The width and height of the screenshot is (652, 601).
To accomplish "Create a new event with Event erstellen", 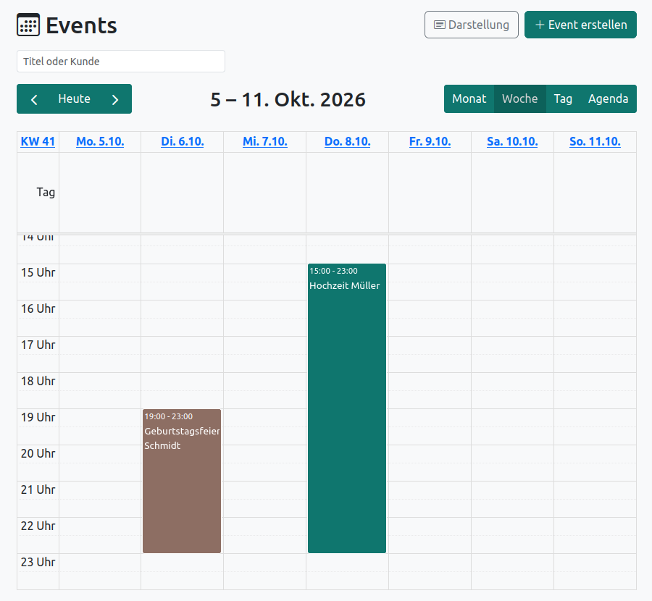I will (580, 25).
